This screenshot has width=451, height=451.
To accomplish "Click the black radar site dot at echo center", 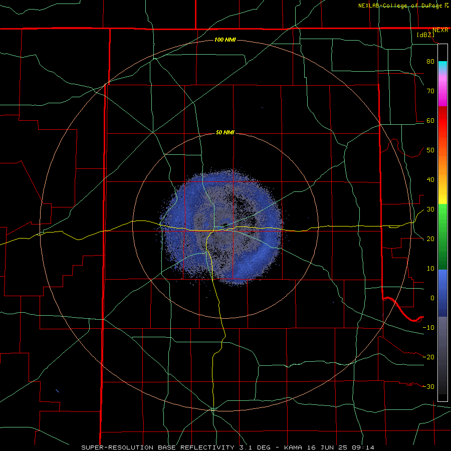I will (225, 225).
